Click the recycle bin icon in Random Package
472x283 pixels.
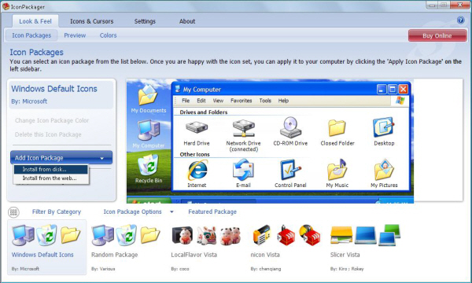coord(126,234)
